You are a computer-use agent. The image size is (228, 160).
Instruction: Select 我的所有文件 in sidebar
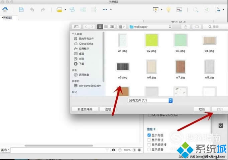click(x=87, y=39)
